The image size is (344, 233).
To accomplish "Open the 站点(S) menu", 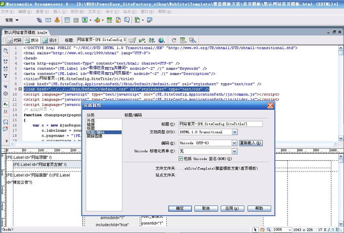I will point(130,11).
